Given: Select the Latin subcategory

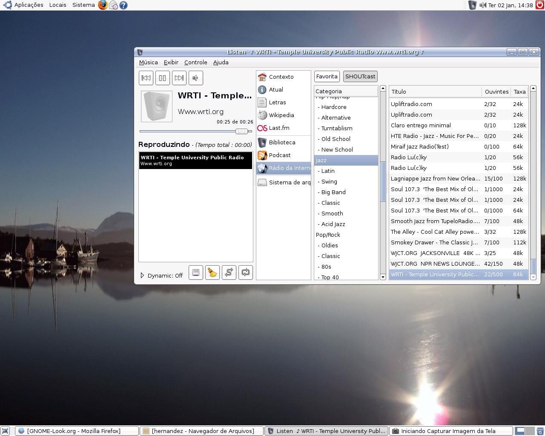Looking at the screenshot, I should pyautogui.click(x=346, y=171).
